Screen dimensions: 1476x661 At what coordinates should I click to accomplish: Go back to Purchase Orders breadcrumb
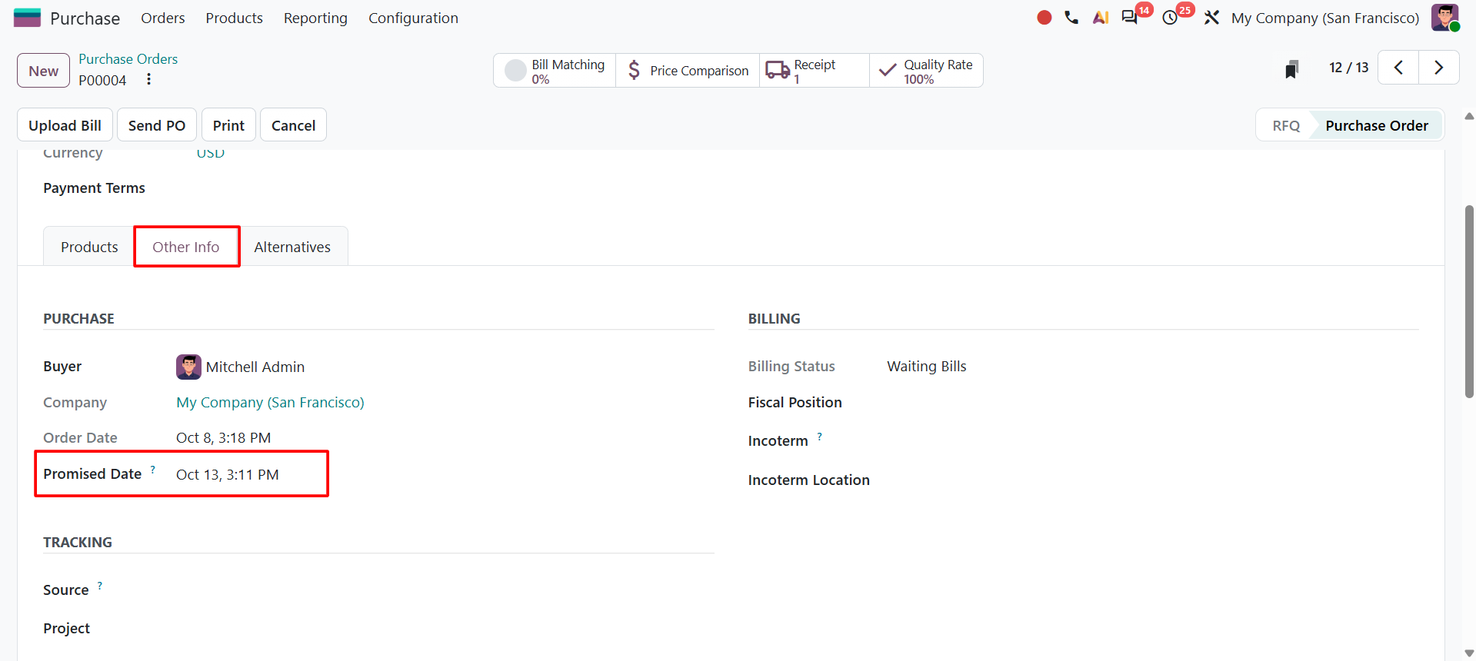[128, 59]
